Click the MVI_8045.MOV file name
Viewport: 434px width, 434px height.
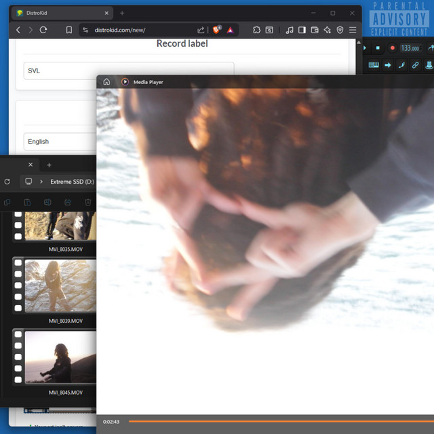[x=66, y=393]
